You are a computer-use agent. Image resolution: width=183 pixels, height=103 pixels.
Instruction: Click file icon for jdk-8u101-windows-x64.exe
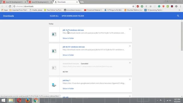(54, 51)
